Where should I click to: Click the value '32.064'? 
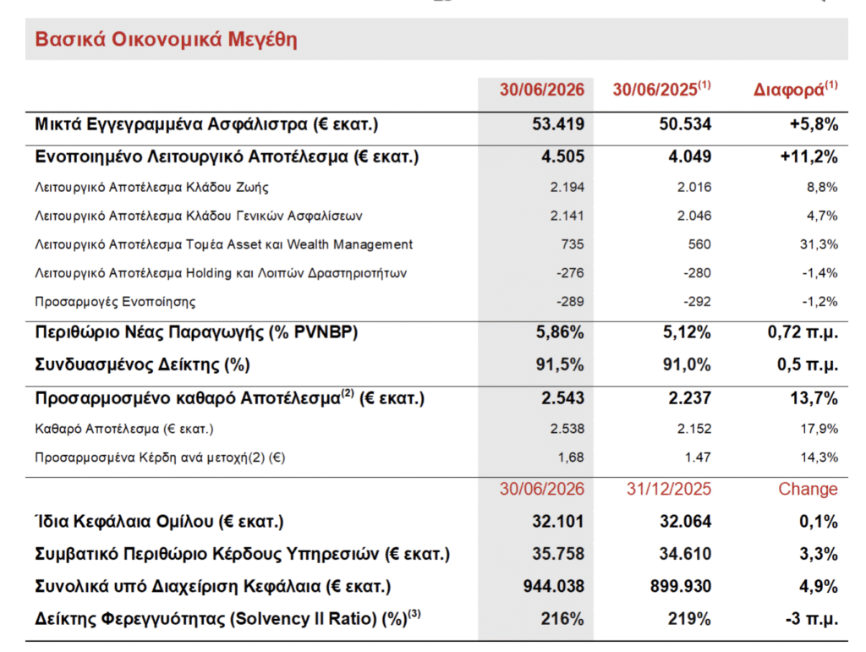[685, 522]
